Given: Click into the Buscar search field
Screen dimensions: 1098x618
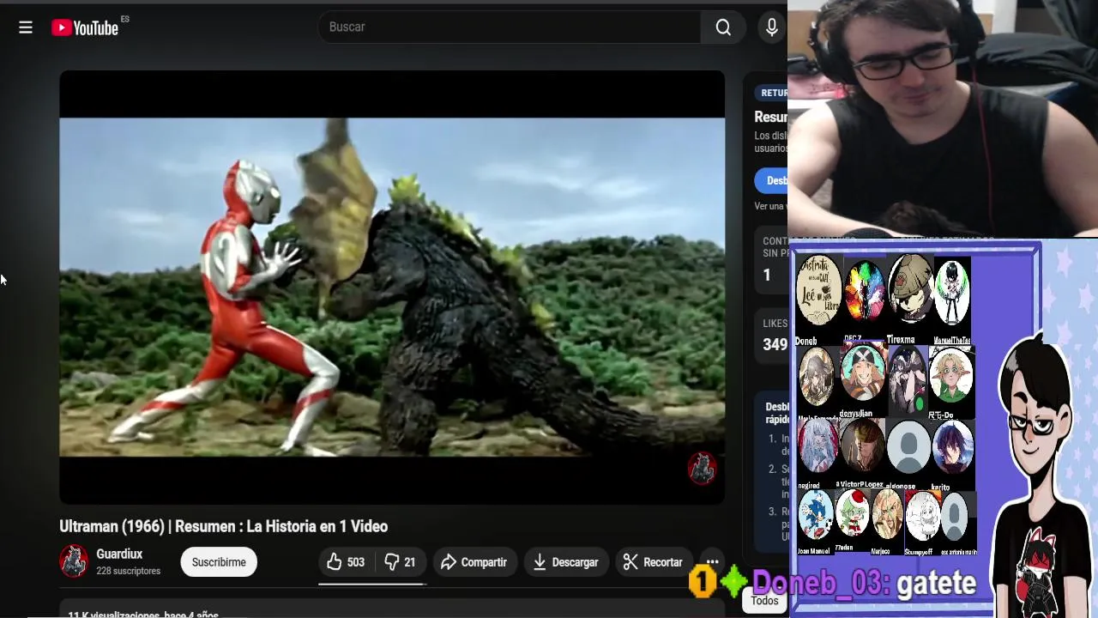Looking at the screenshot, I should [510, 27].
